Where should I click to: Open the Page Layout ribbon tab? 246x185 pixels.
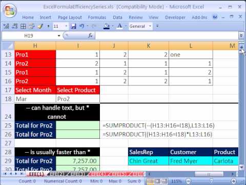coord(70,17)
